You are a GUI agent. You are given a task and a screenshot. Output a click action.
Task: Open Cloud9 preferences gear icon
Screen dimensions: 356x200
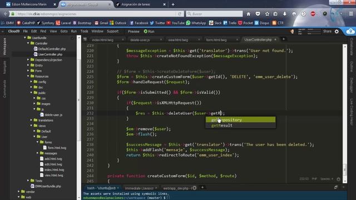[x=337, y=32]
